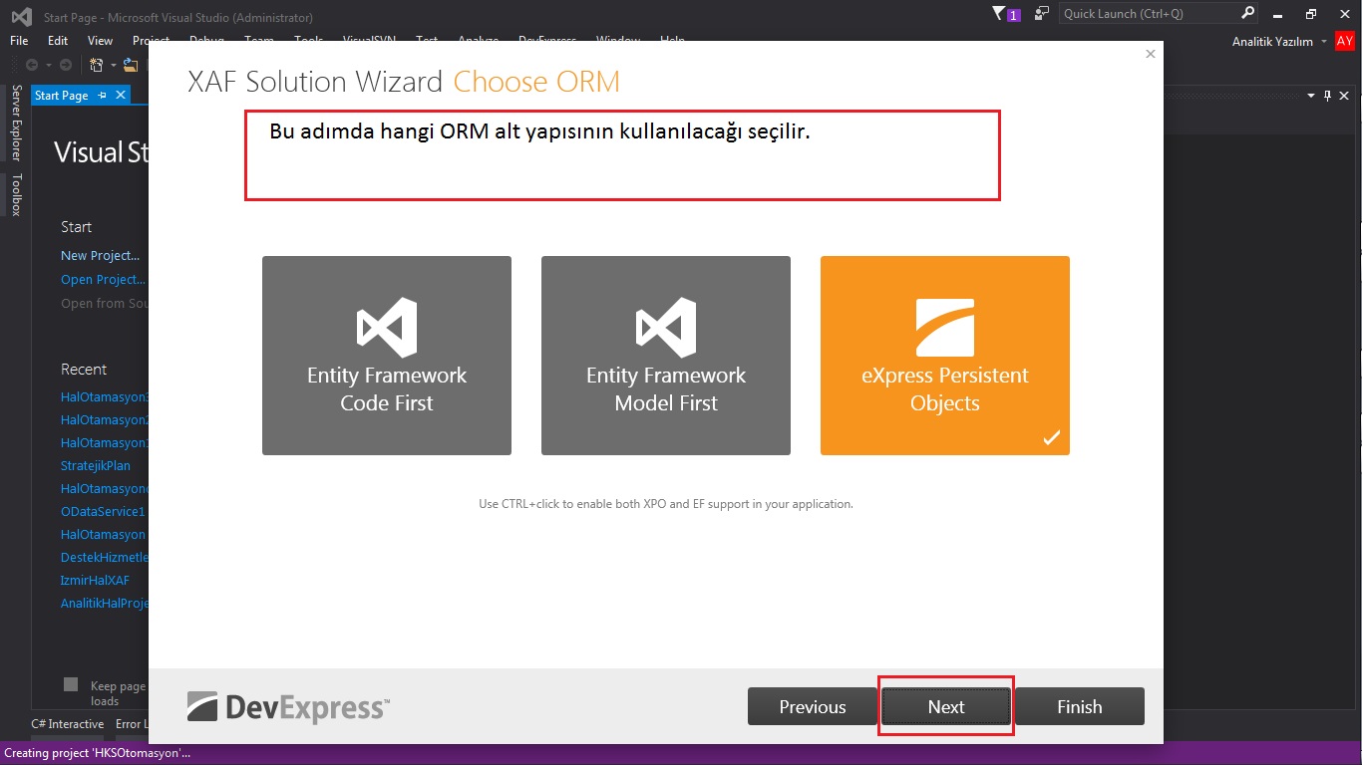
Task: Open the StratejikPlan recent project
Action: pos(97,465)
